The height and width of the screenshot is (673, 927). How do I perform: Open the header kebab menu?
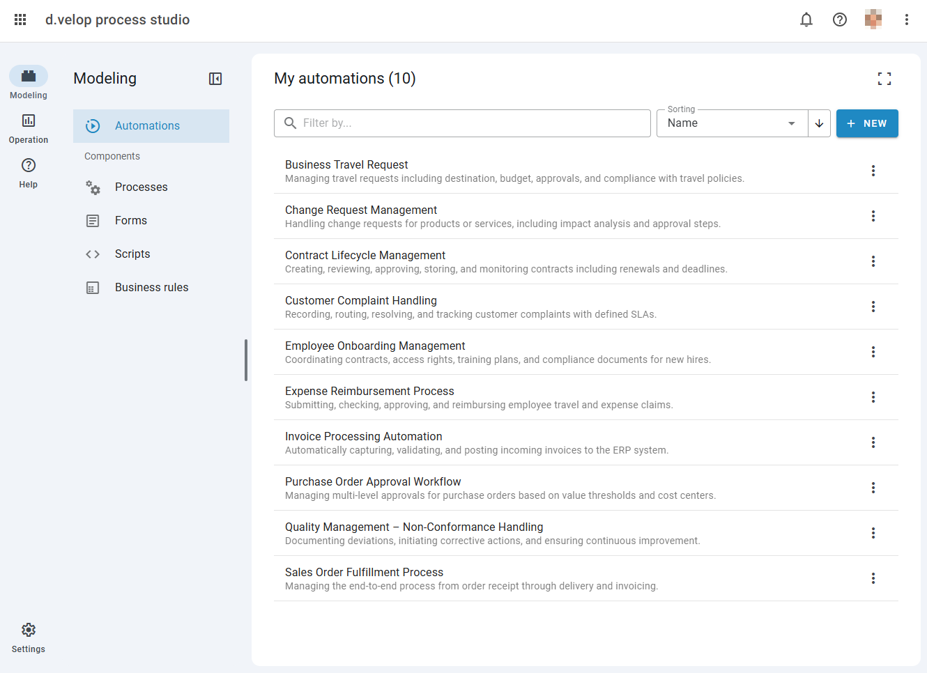click(907, 20)
